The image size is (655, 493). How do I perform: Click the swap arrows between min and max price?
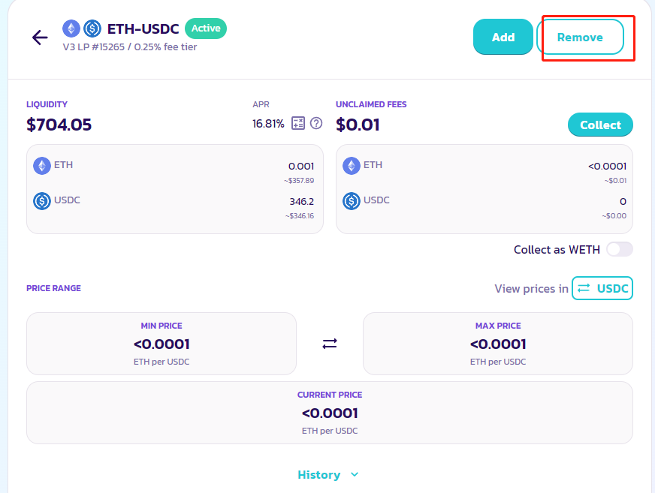[x=330, y=344]
